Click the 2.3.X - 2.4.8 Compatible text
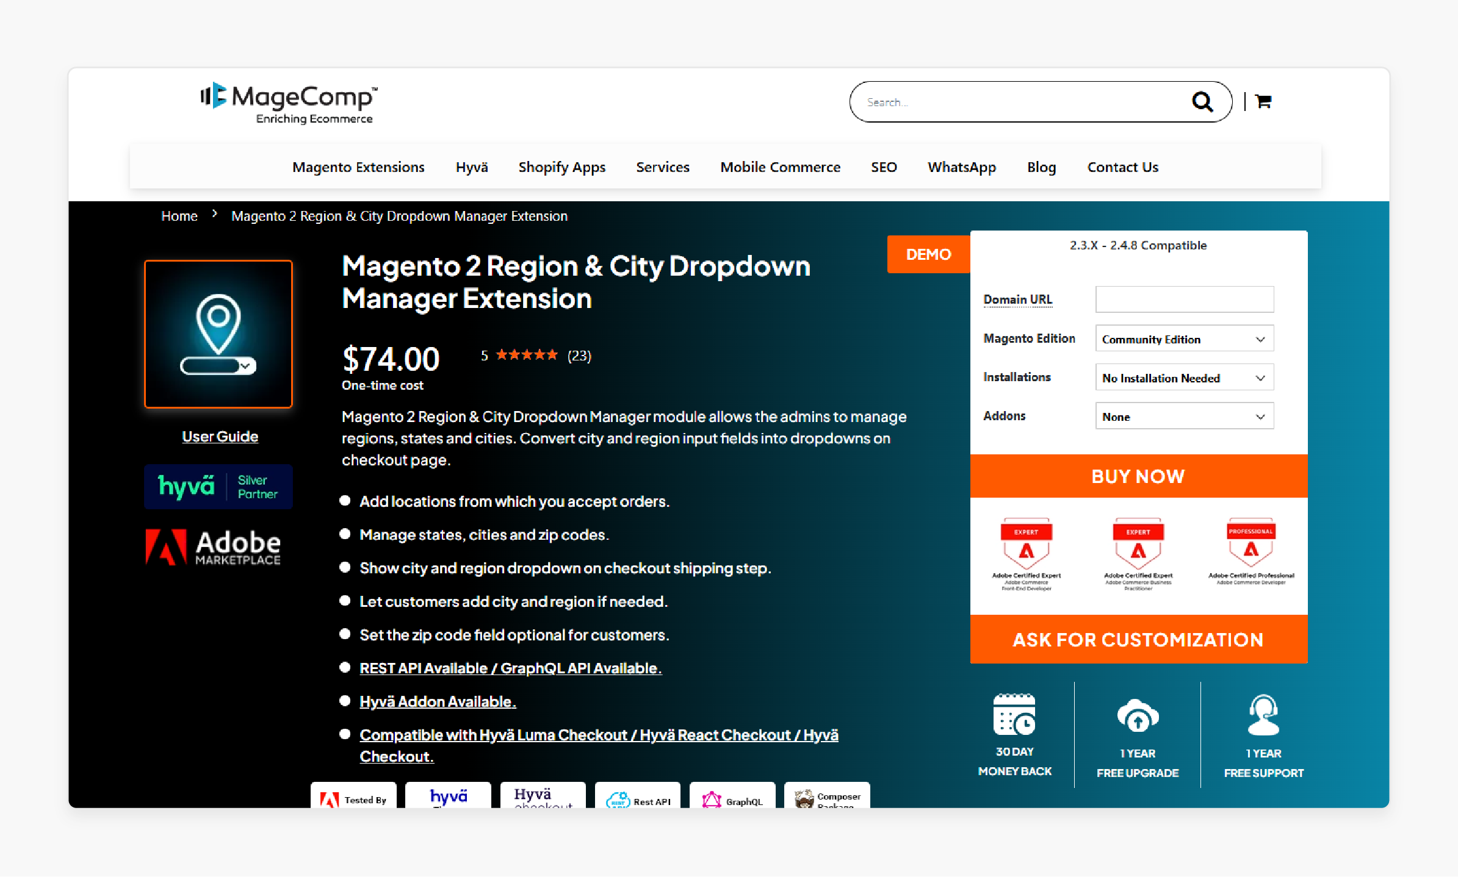This screenshot has height=877, width=1458. 1138,245
